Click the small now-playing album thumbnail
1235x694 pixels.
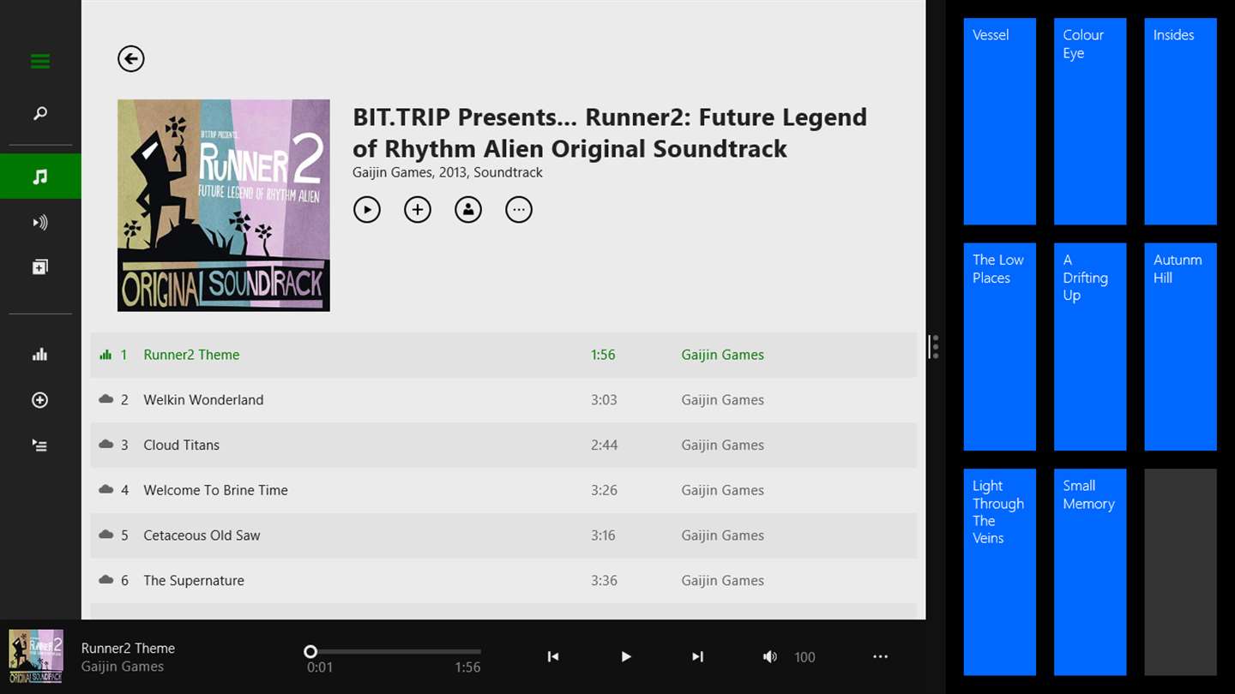pyautogui.click(x=36, y=657)
